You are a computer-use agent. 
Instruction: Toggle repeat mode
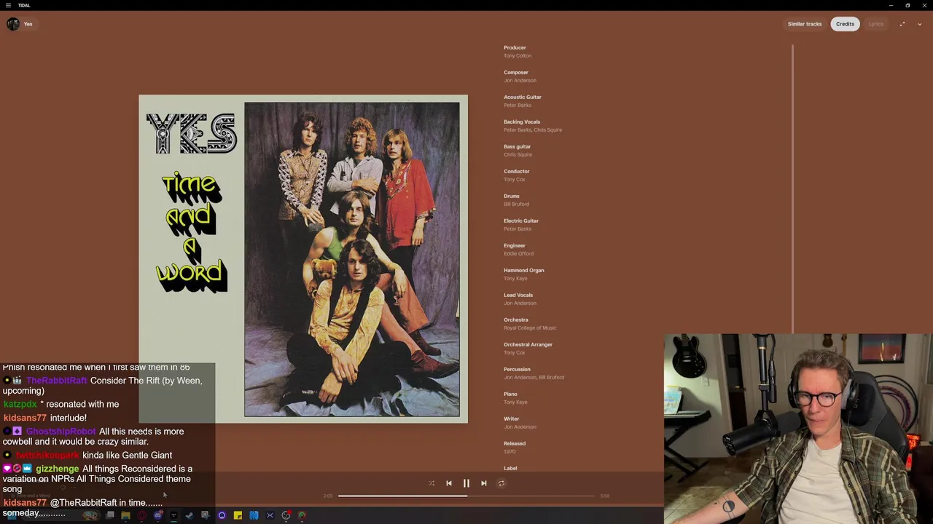pyautogui.click(x=501, y=483)
